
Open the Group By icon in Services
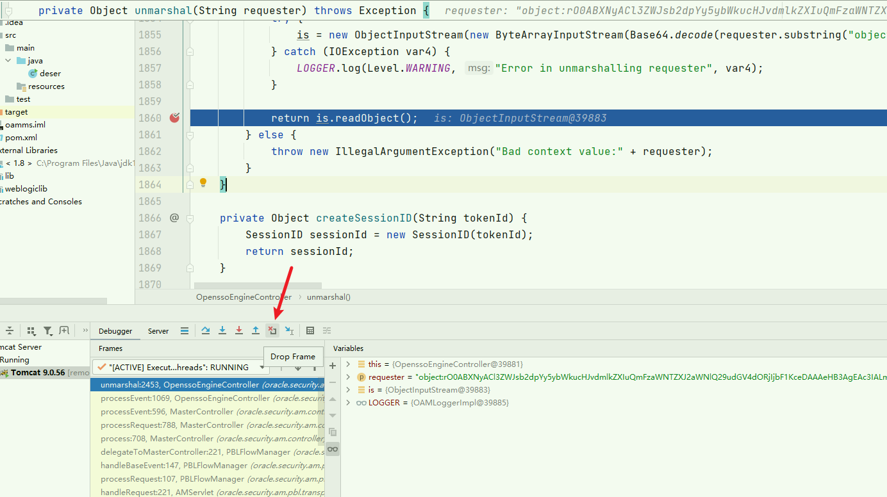31,330
